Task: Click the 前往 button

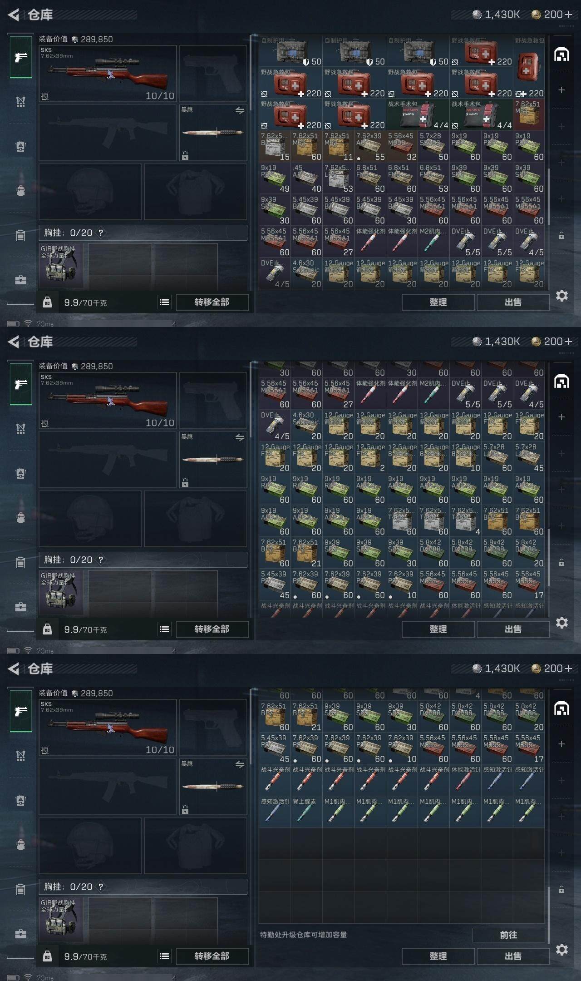Action: pos(509,935)
